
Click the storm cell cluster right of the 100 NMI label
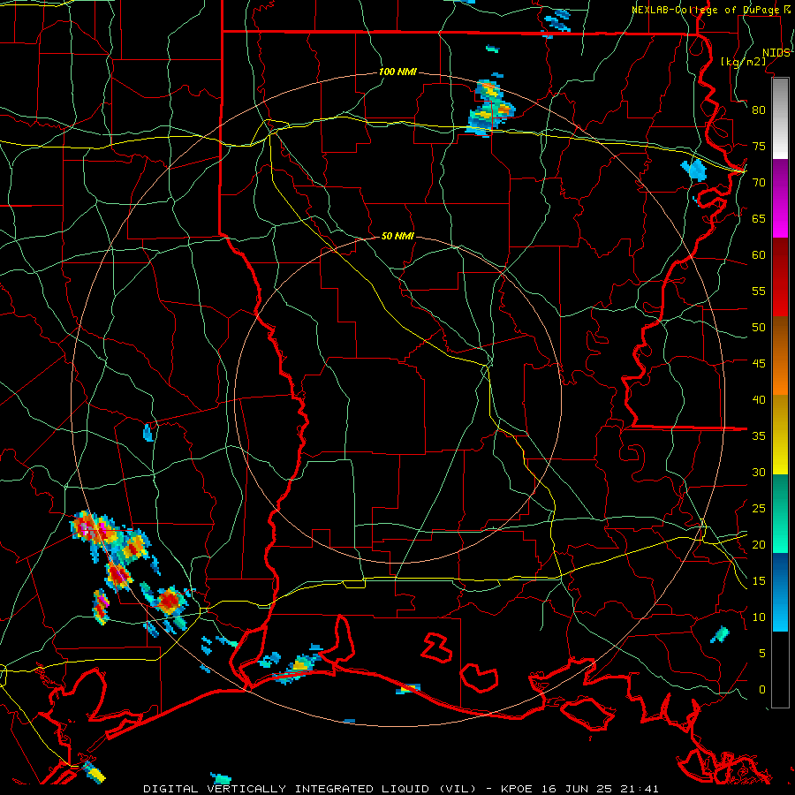490,109
